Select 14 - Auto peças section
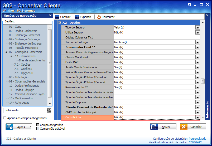 coord(19,103)
